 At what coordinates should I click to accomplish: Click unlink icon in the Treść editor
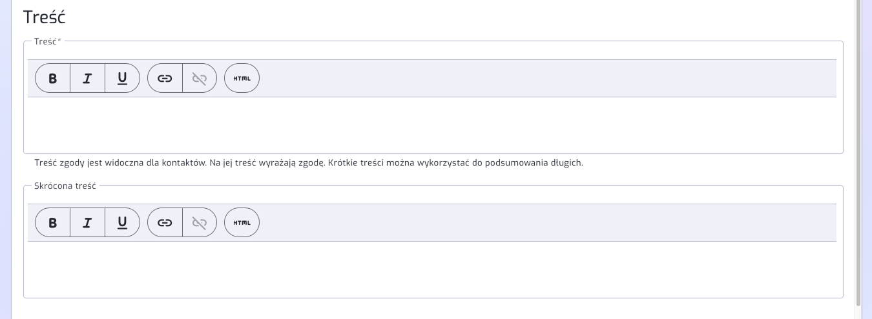(x=200, y=78)
